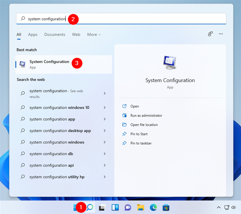This screenshot has width=241, height=214.
Task: Select the All search filter tab
Action: pyautogui.click(x=19, y=35)
